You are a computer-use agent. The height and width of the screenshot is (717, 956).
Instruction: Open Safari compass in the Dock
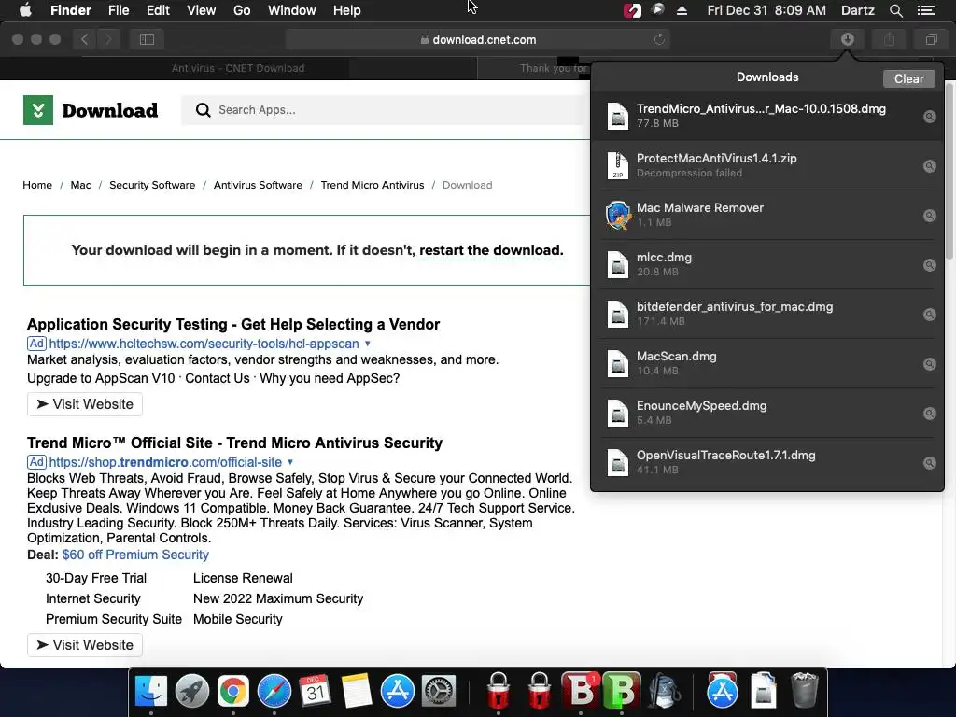pyautogui.click(x=274, y=692)
